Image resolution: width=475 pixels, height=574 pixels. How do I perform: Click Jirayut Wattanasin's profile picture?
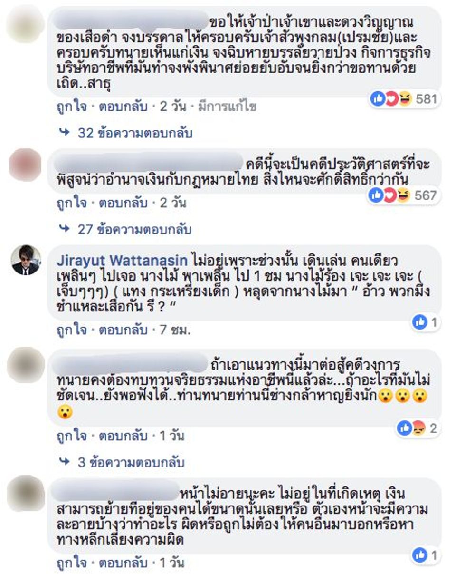(x=26, y=260)
